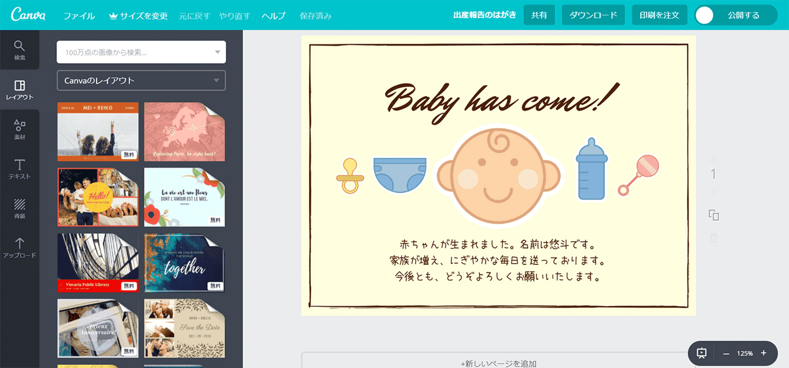The height and width of the screenshot is (368, 789).
Task: Select the テキスト text tool
Action: point(19,169)
